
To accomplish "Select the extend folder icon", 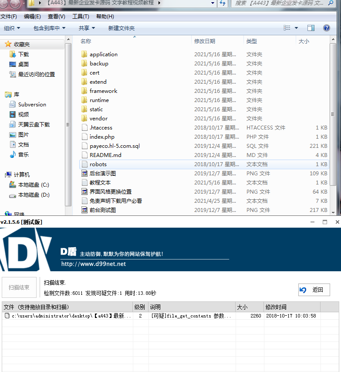I will coord(84,82).
